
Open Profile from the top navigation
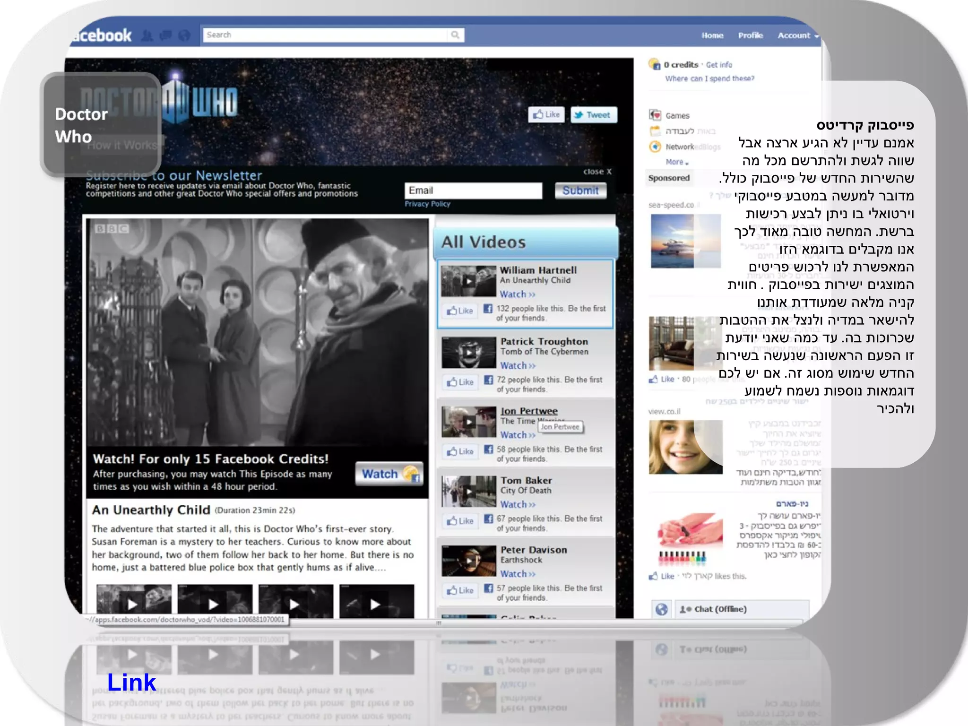click(750, 35)
